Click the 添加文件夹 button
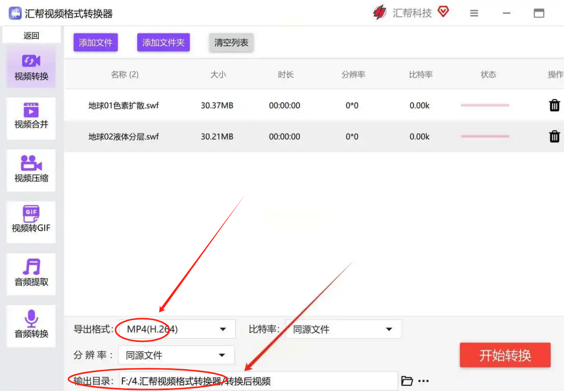Viewport: 564px width, 391px height. click(163, 43)
